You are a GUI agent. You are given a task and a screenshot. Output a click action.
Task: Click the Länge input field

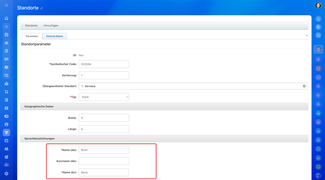(x=104, y=129)
